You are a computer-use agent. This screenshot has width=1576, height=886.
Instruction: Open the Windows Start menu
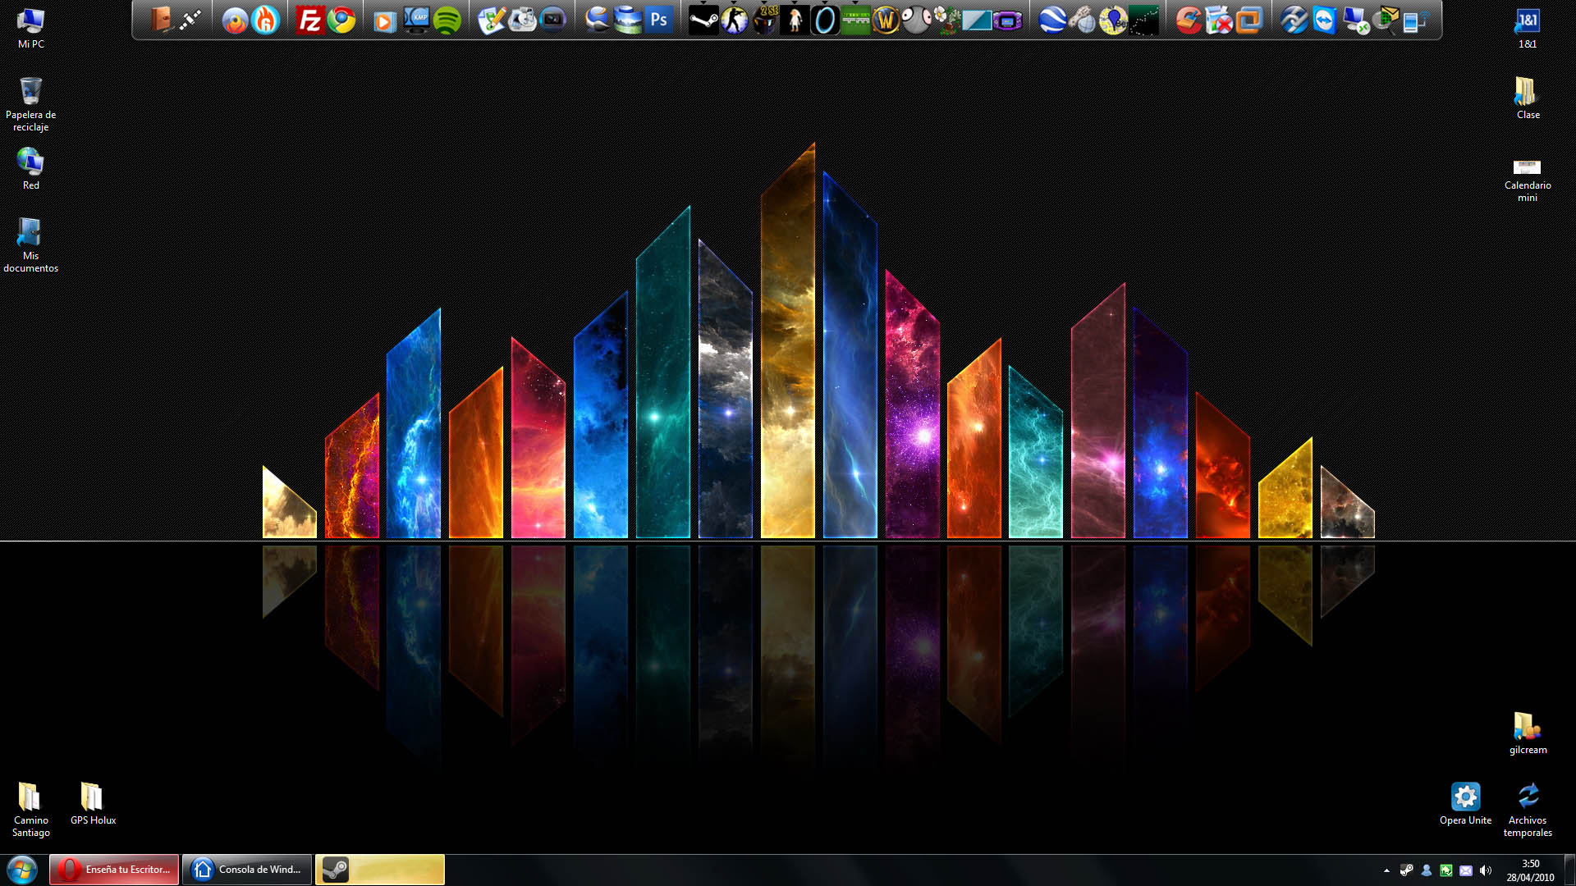click(22, 870)
